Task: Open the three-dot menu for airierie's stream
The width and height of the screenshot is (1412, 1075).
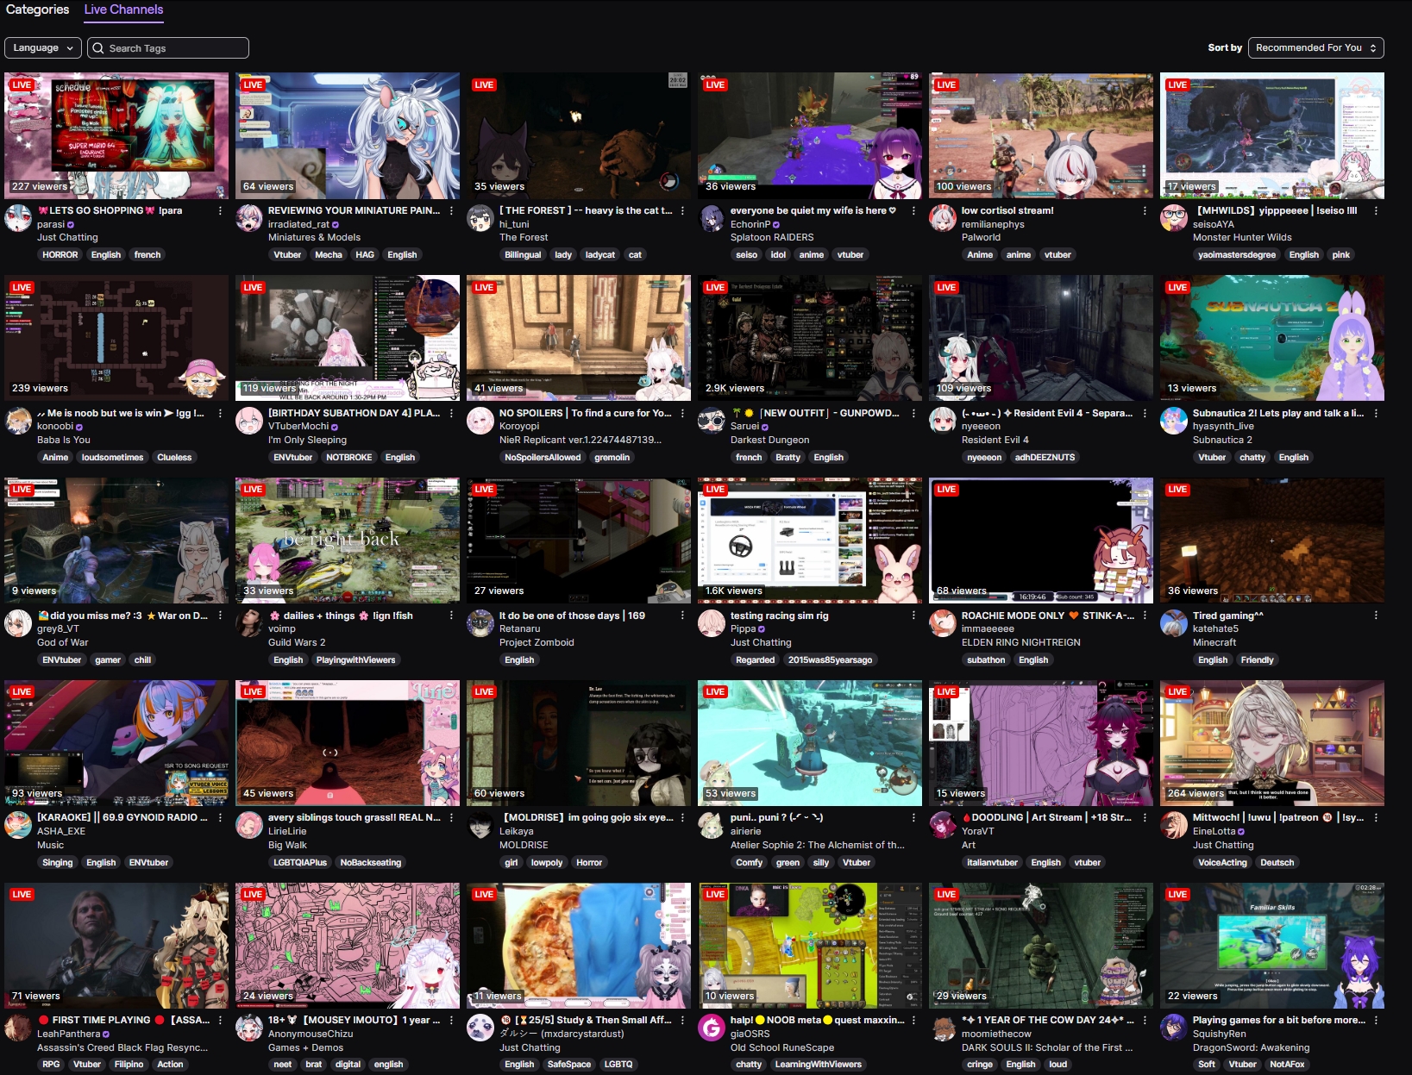Action: [913, 817]
